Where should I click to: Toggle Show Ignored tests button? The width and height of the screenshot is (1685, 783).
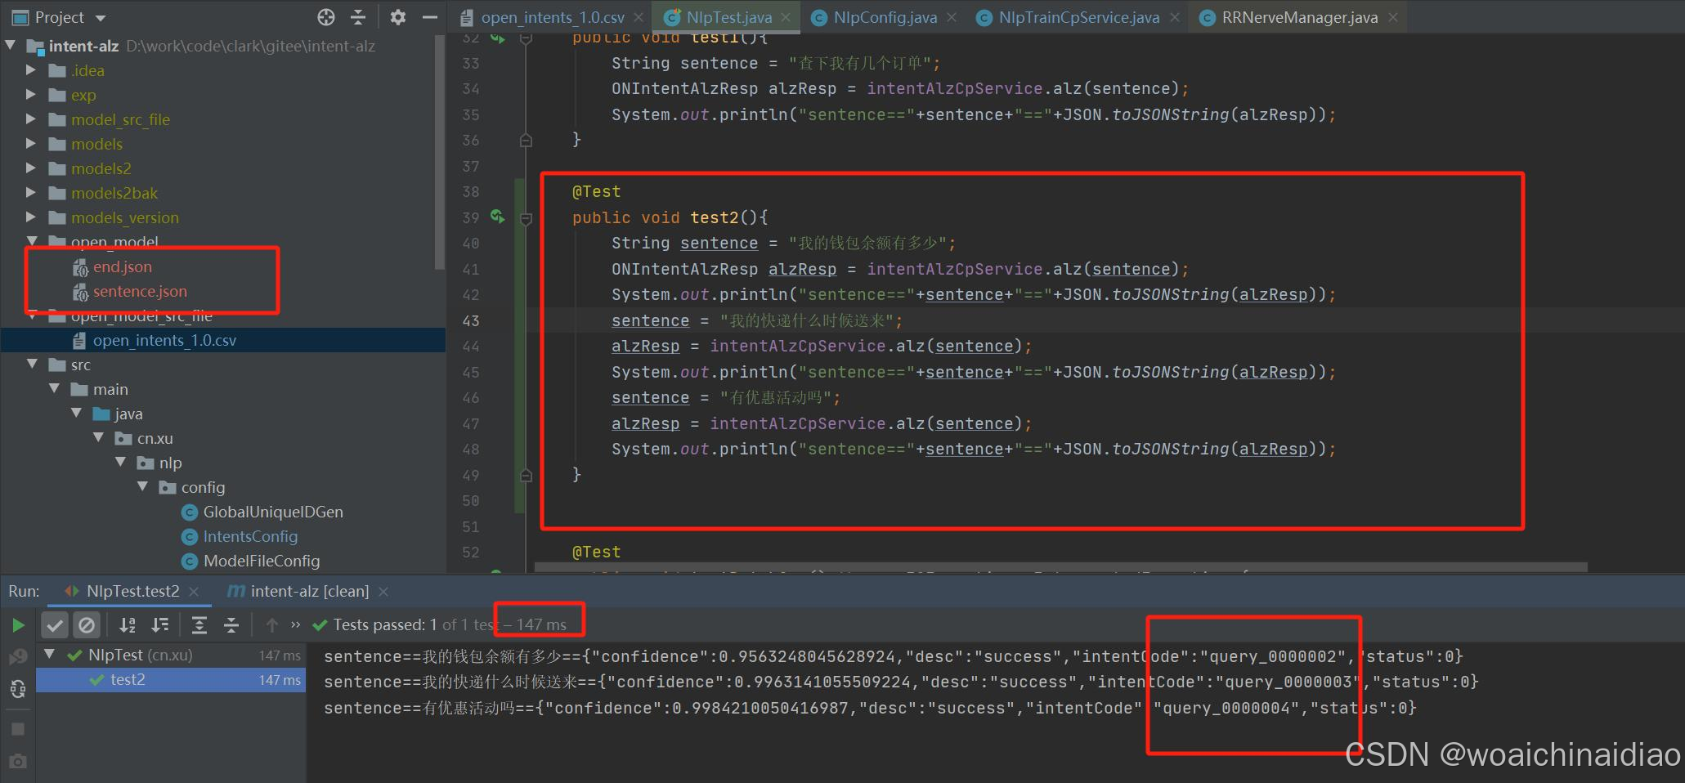click(86, 625)
